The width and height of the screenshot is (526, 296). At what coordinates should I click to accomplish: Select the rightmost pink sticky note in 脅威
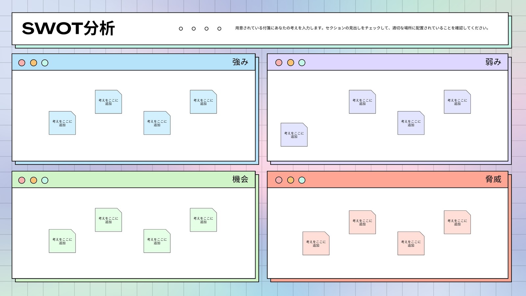457,222
